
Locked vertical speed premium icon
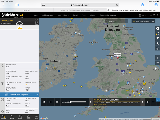[26, 85]
